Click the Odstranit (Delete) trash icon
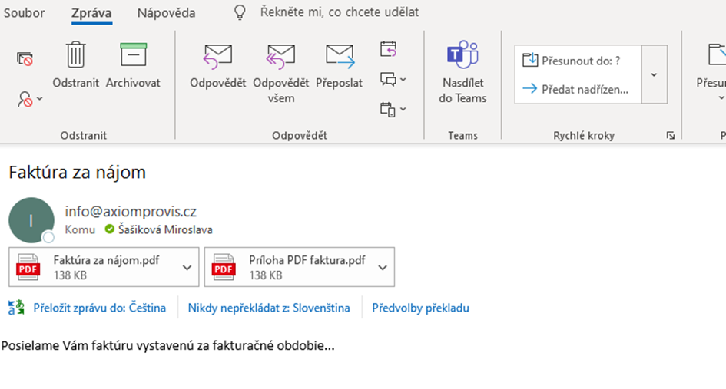This screenshot has height=389, width=726. [x=75, y=56]
